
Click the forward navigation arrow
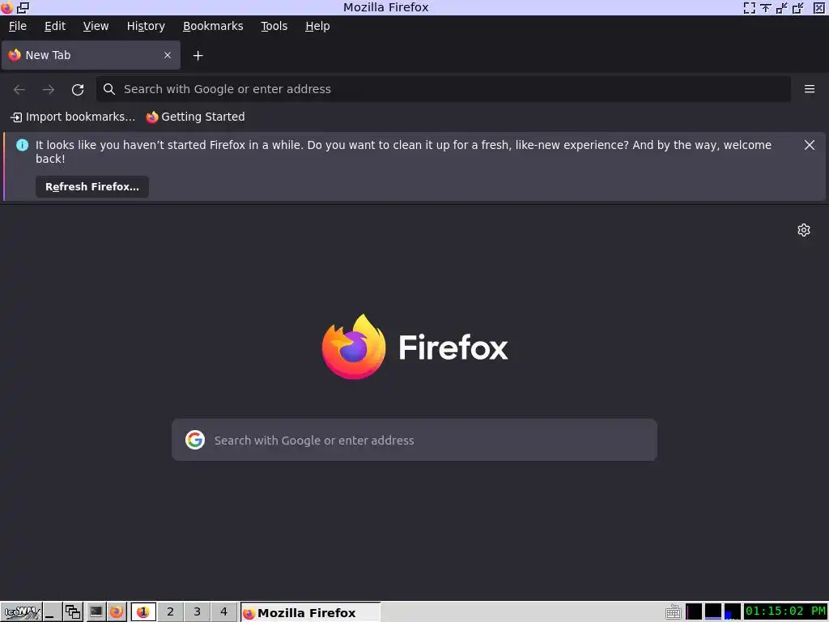click(x=49, y=89)
